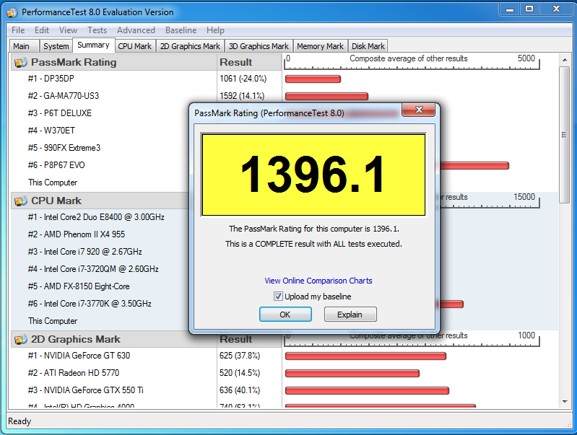Click the vertical scrollbar up arrow

[565, 61]
